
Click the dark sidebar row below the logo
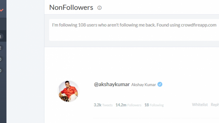pos(3,24)
